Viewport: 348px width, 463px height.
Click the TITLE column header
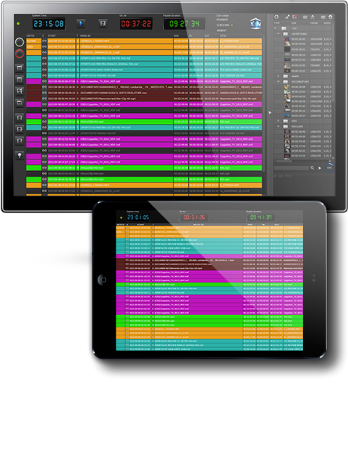(x=223, y=36)
